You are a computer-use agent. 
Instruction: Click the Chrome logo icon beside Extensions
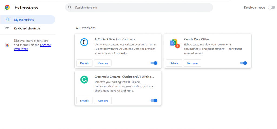tap(7, 7)
